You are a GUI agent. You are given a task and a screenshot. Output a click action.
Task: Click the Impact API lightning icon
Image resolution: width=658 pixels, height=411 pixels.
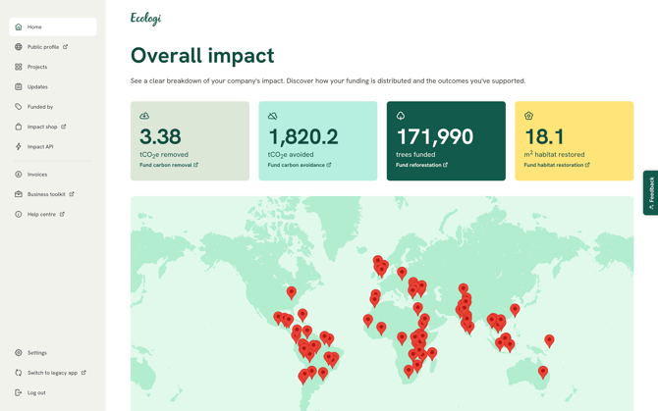point(19,147)
